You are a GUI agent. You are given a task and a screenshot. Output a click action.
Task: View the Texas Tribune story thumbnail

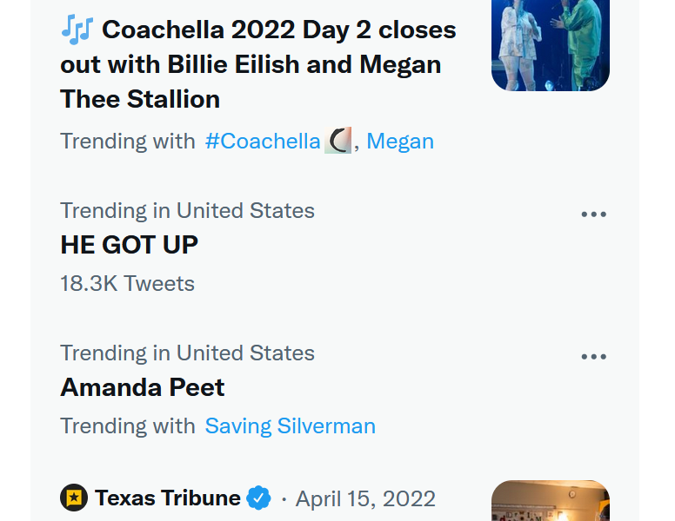click(550, 502)
